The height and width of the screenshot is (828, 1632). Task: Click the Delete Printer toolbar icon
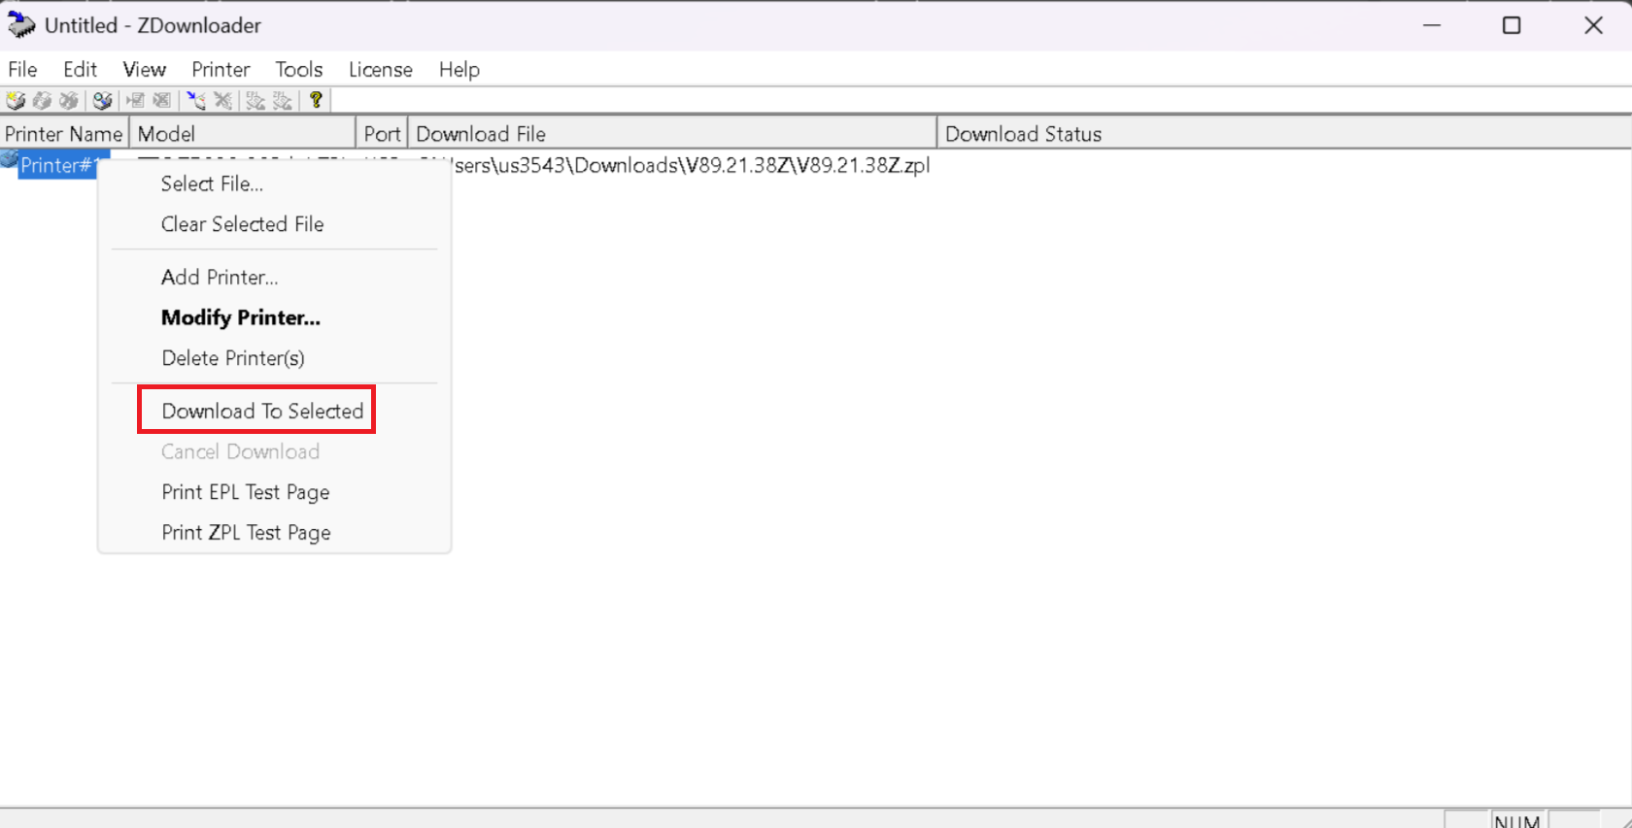tap(68, 100)
